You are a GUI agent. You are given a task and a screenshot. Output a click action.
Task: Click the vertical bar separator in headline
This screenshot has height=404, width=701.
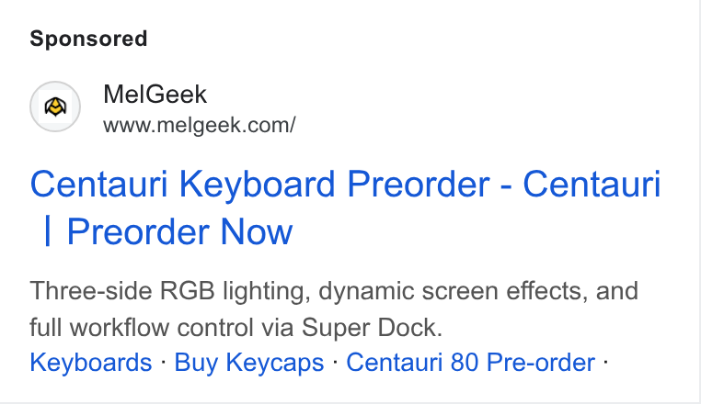tap(48, 231)
